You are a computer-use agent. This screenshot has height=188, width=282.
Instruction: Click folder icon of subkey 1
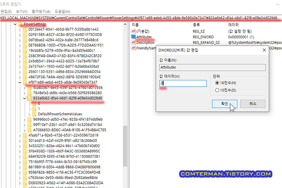point(34,109)
